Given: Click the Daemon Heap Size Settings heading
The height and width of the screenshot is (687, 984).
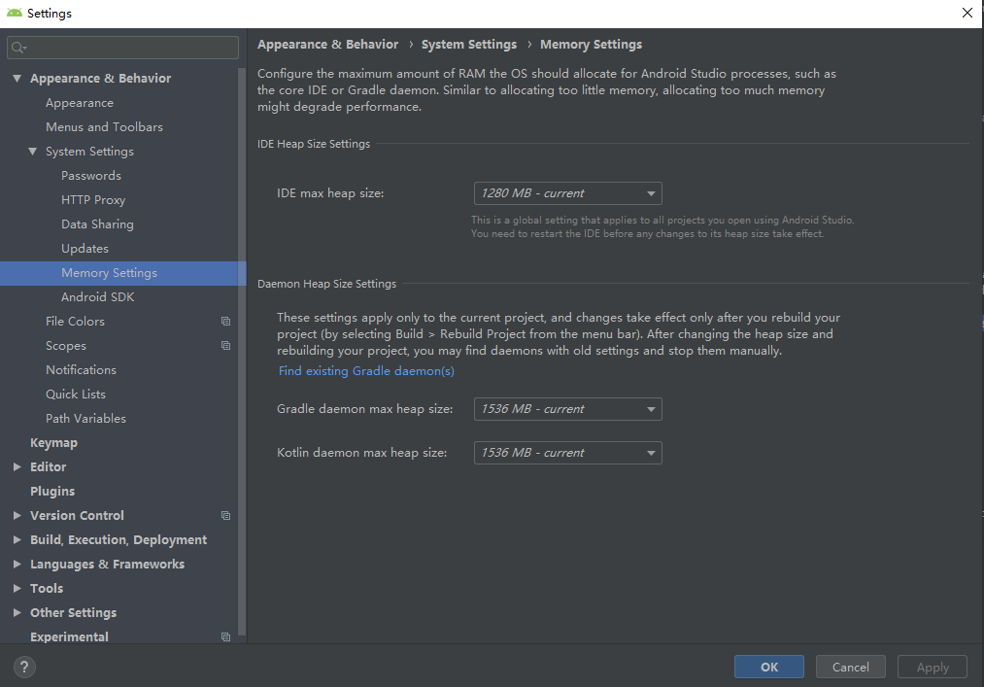Looking at the screenshot, I should coord(327,284).
